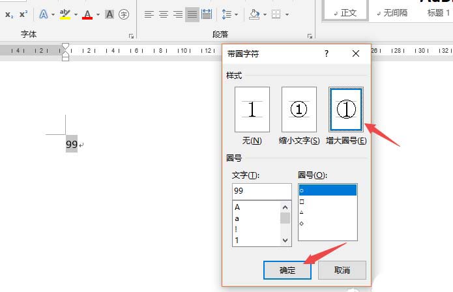453x292 pixels.
Task: Open Paragraph dialog launcher
Action: coord(310,36)
